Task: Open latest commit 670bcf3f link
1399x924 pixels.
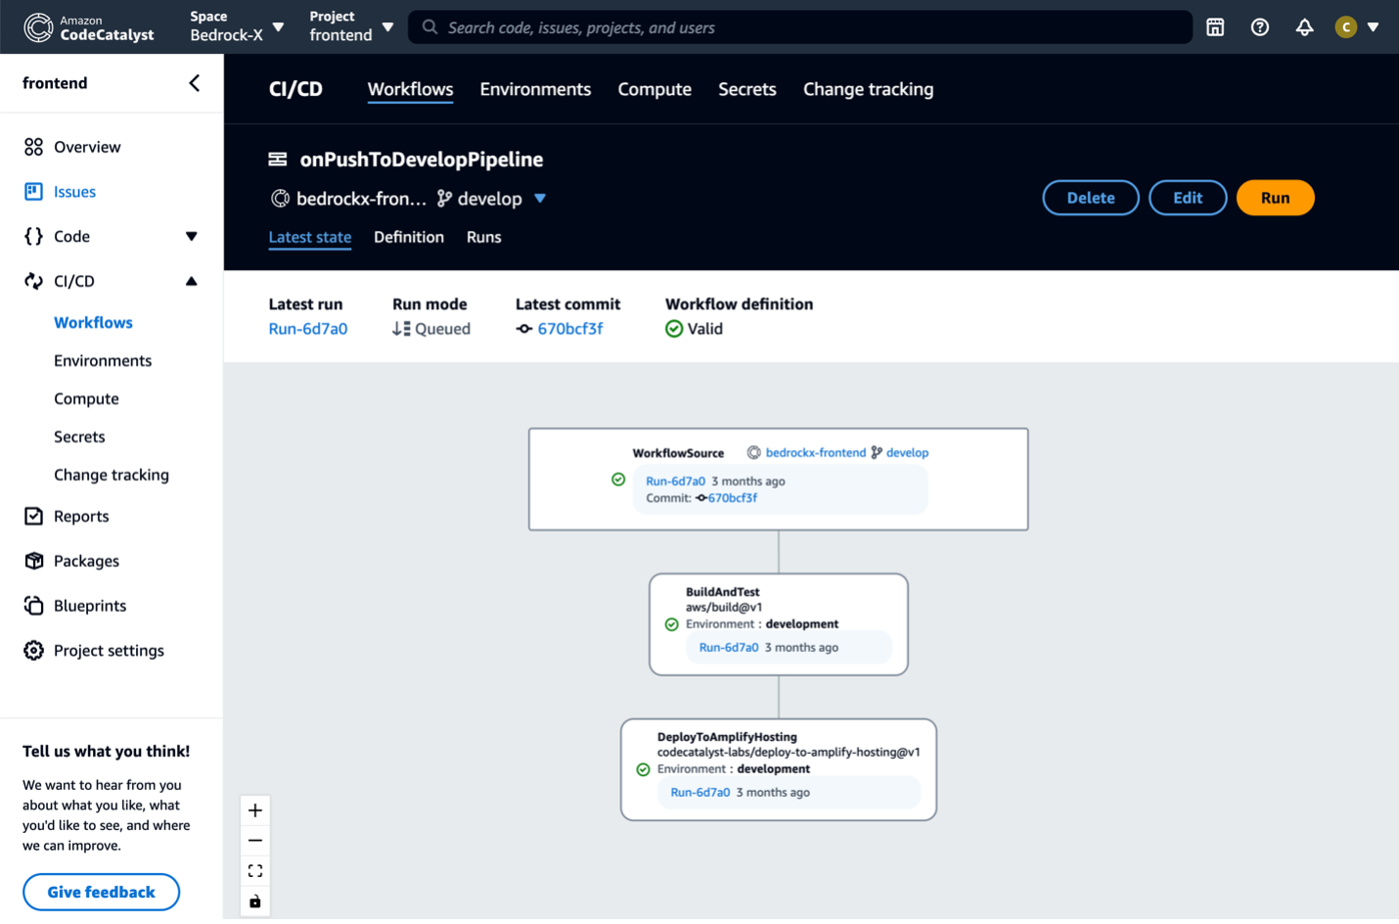Action: (x=570, y=329)
